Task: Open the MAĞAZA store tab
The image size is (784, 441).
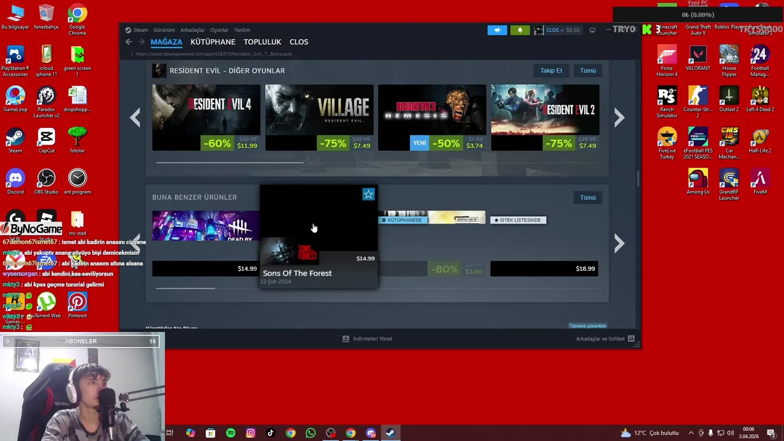Action: pyautogui.click(x=167, y=42)
